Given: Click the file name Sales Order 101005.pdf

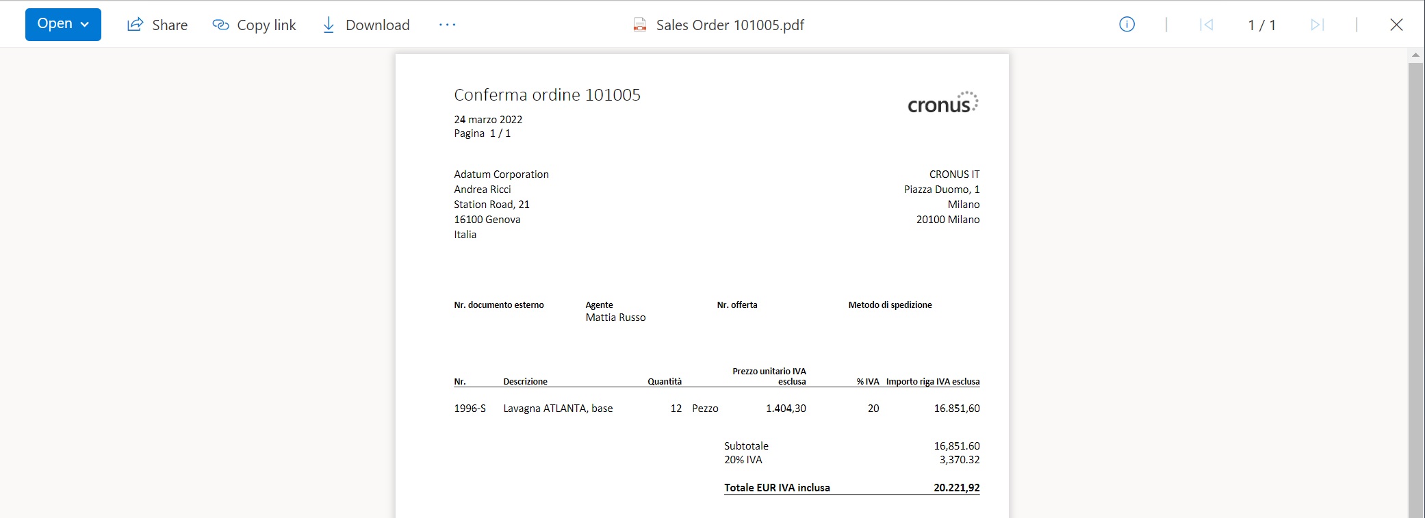Looking at the screenshot, I should (x=730, y=25).
